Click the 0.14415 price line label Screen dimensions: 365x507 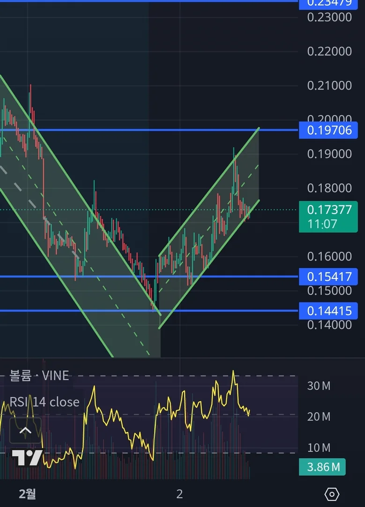(x=328, y=311)
